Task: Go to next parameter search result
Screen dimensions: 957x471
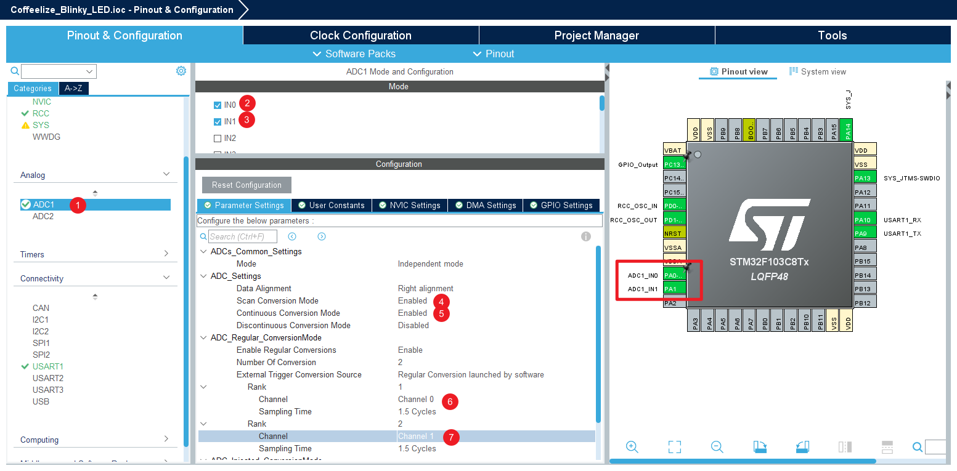Action: (322, 237)
